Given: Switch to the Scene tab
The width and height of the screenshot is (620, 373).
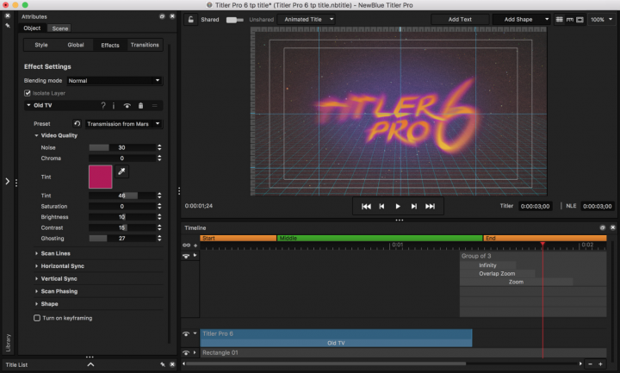Looking at the screenshot, I should [x=59, y=28].
